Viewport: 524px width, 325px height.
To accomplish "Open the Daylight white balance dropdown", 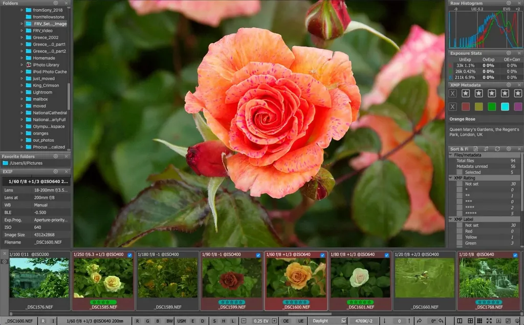I will tap(328, 321).
